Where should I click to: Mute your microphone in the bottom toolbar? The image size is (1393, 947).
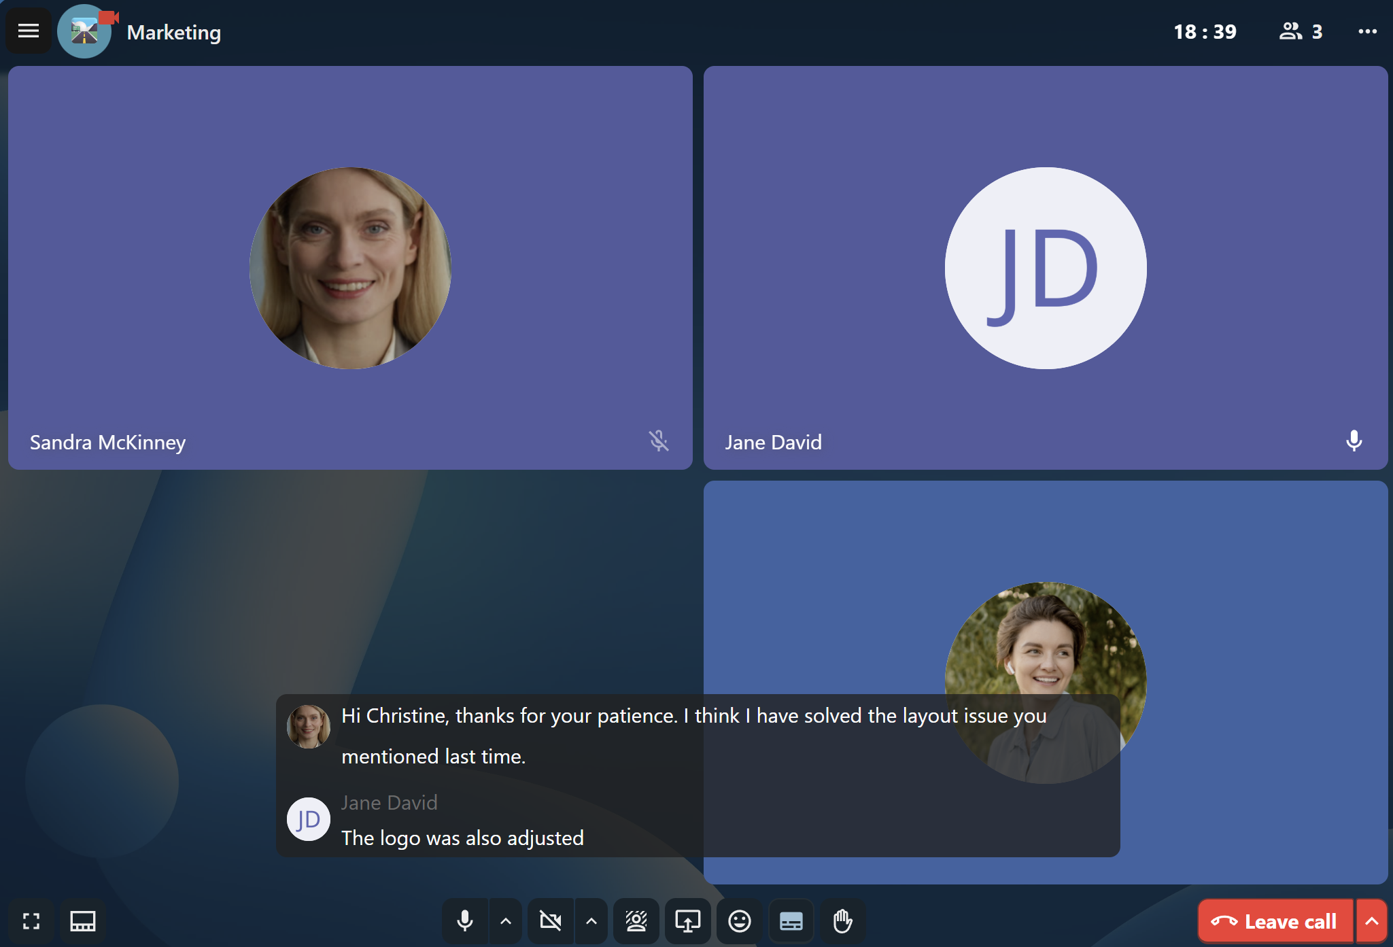(x=465, y=921)
